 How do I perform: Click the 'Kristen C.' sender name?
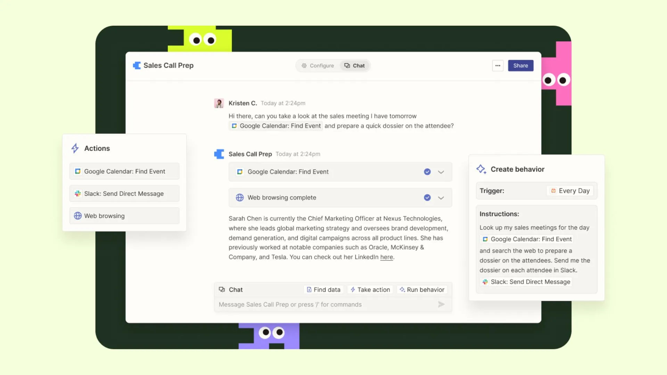pos(243,103)
